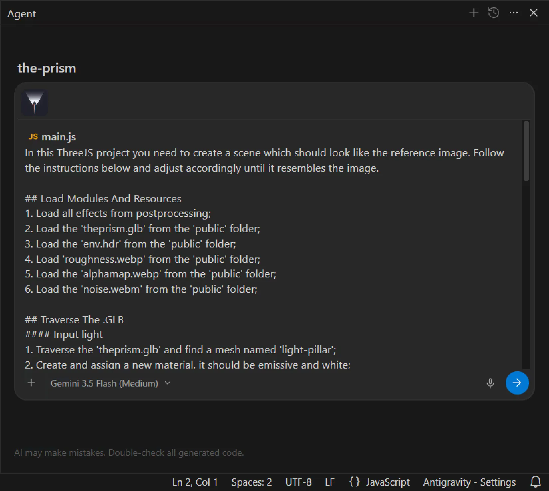The image size is (549, 491).
Task: Click the '#### Input light' line
Action: tap(64, 334)
